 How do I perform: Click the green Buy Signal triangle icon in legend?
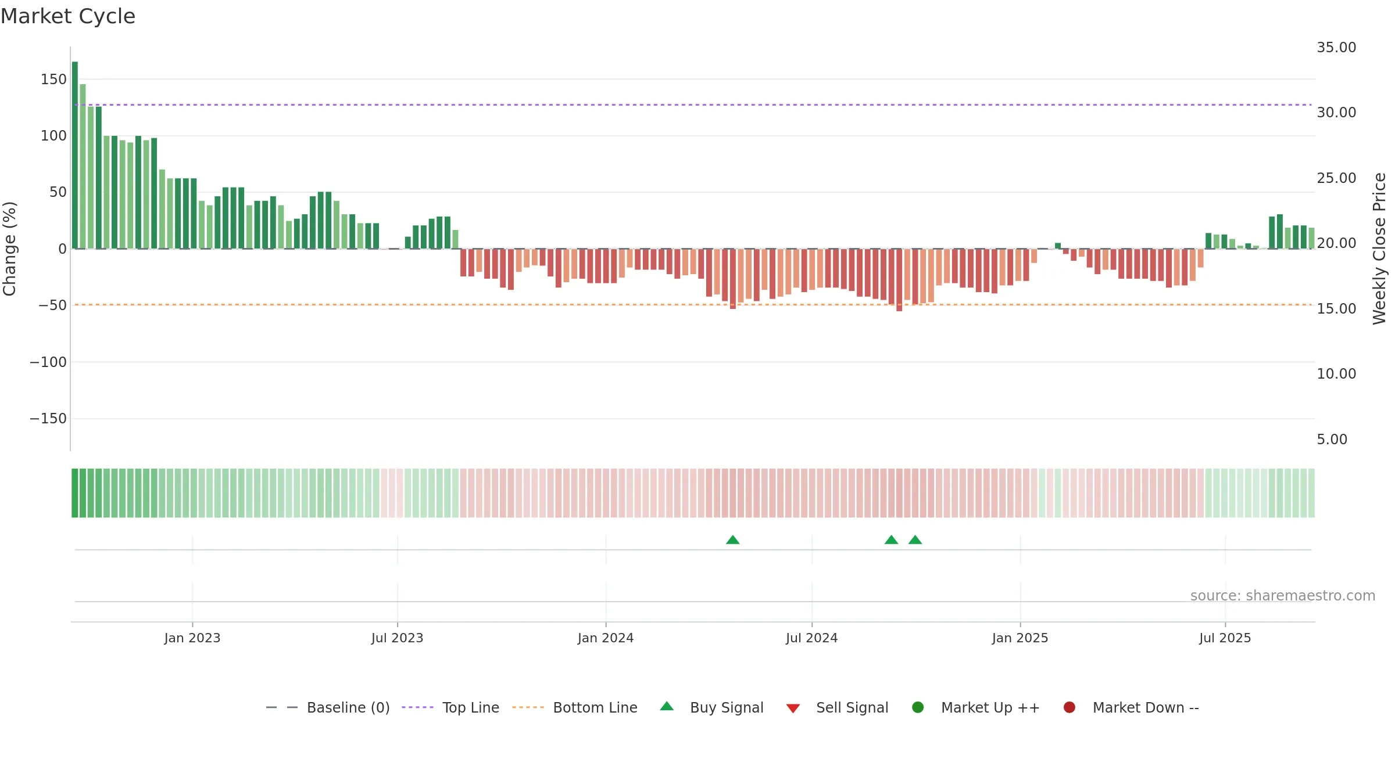click(x=667, y=706)
